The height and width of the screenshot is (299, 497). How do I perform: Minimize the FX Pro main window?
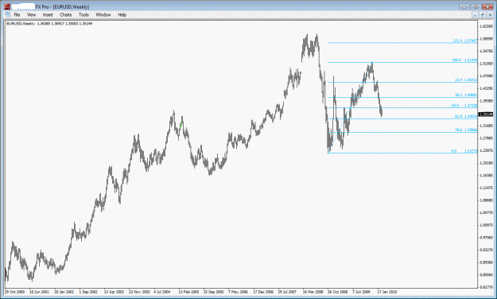[464, 6]
